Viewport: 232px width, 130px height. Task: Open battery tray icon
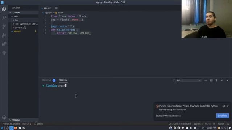tap(195, 128)
